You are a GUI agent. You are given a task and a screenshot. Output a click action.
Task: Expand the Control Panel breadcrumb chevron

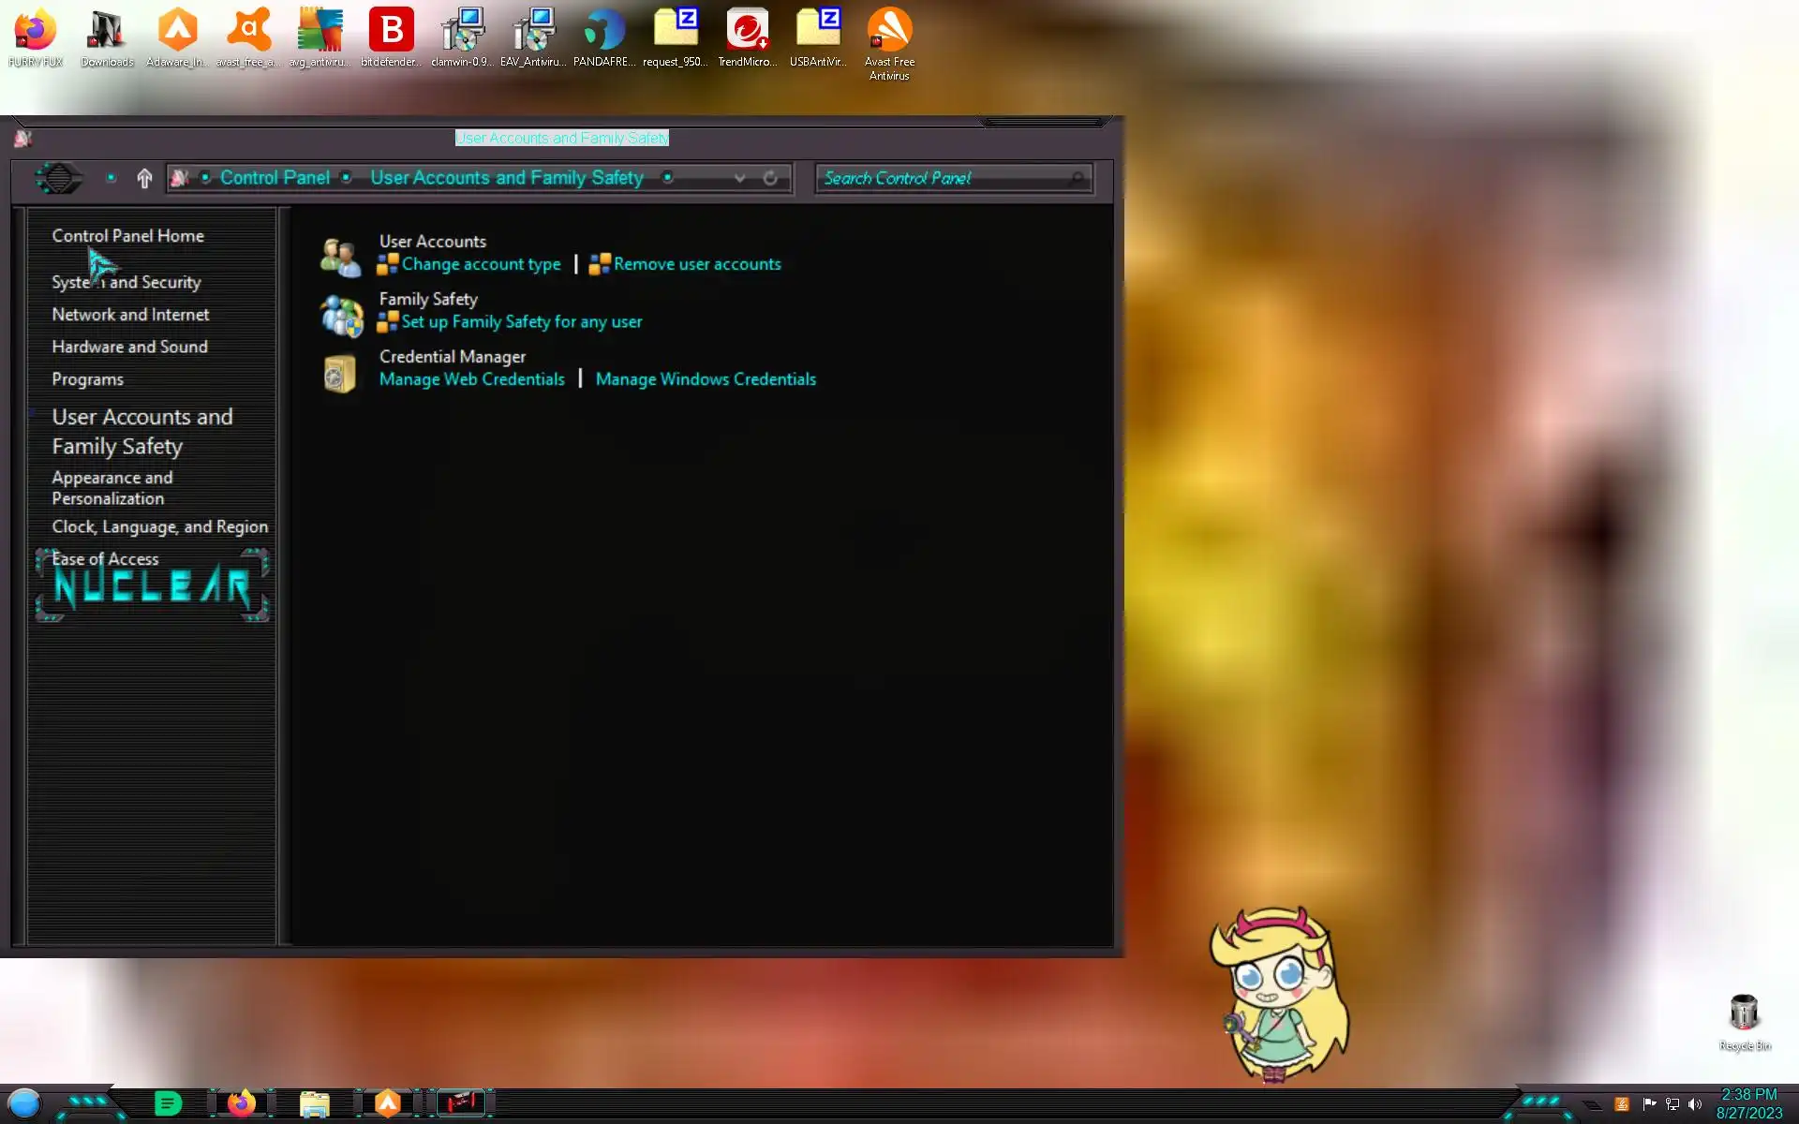click(346, 178)
